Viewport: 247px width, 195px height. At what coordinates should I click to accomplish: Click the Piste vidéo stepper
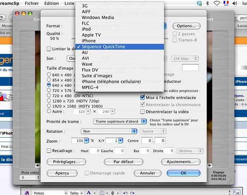pos(38,178)
